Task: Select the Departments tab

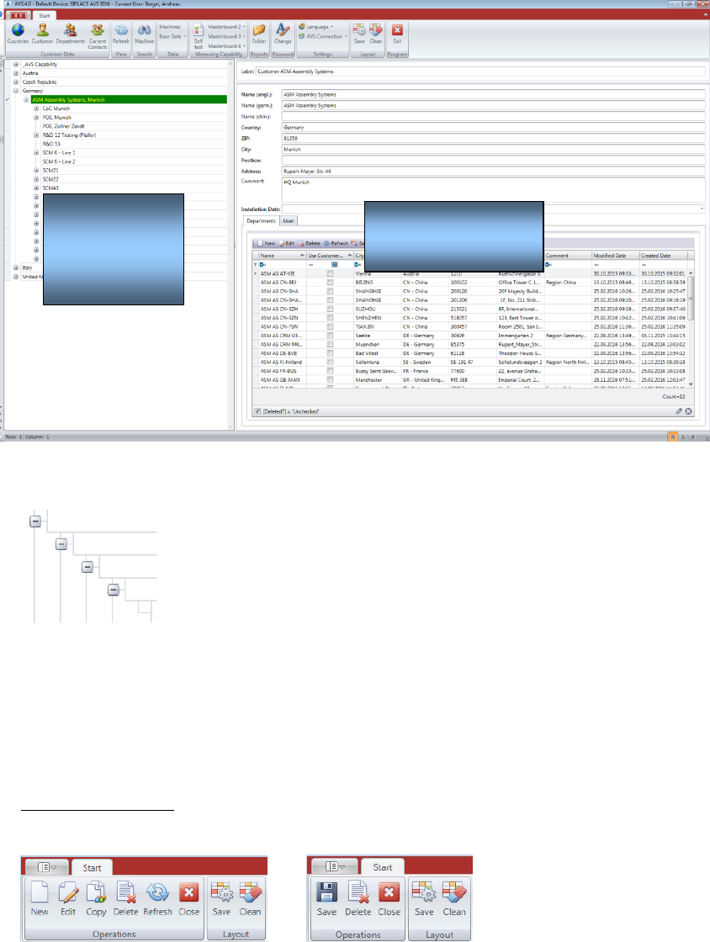Action: (262, 221)
